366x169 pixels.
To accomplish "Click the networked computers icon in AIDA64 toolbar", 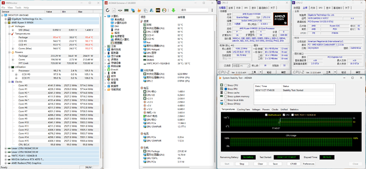I will (x=133, y=10).
